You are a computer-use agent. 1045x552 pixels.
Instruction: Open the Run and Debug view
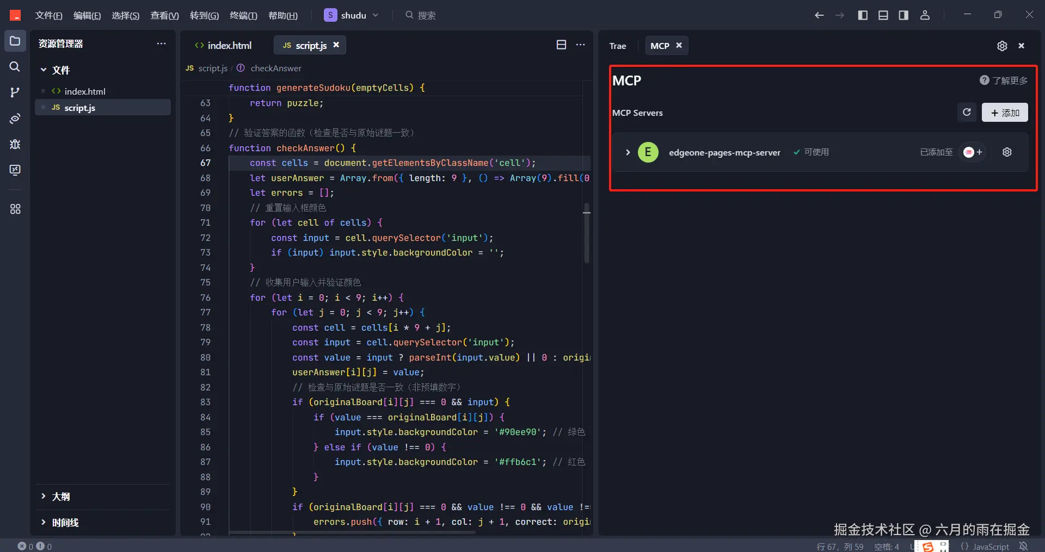pos(15,144)
